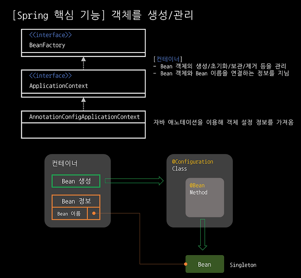Click the <<interface>> label above BeanFactory
Viewport: 301px width, 278px height.
50,35
